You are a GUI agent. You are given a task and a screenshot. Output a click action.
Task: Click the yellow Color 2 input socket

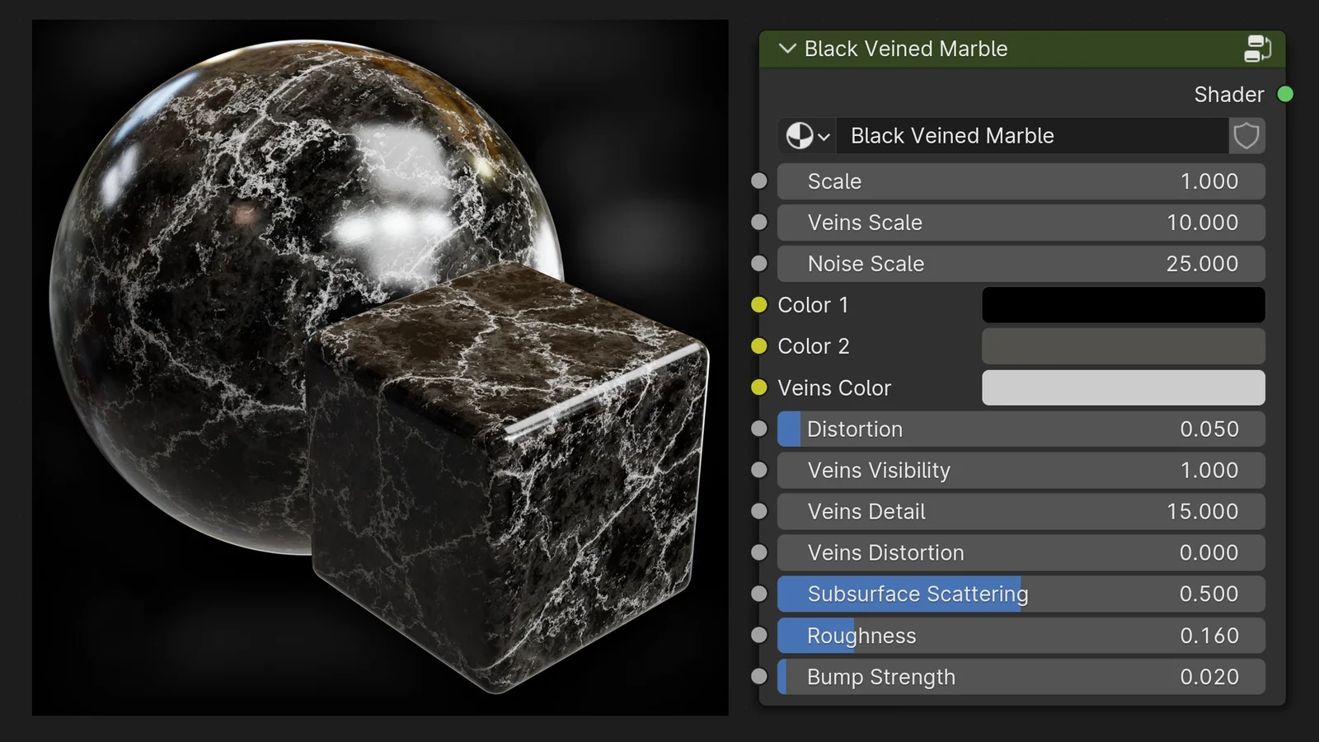point(758,346)
